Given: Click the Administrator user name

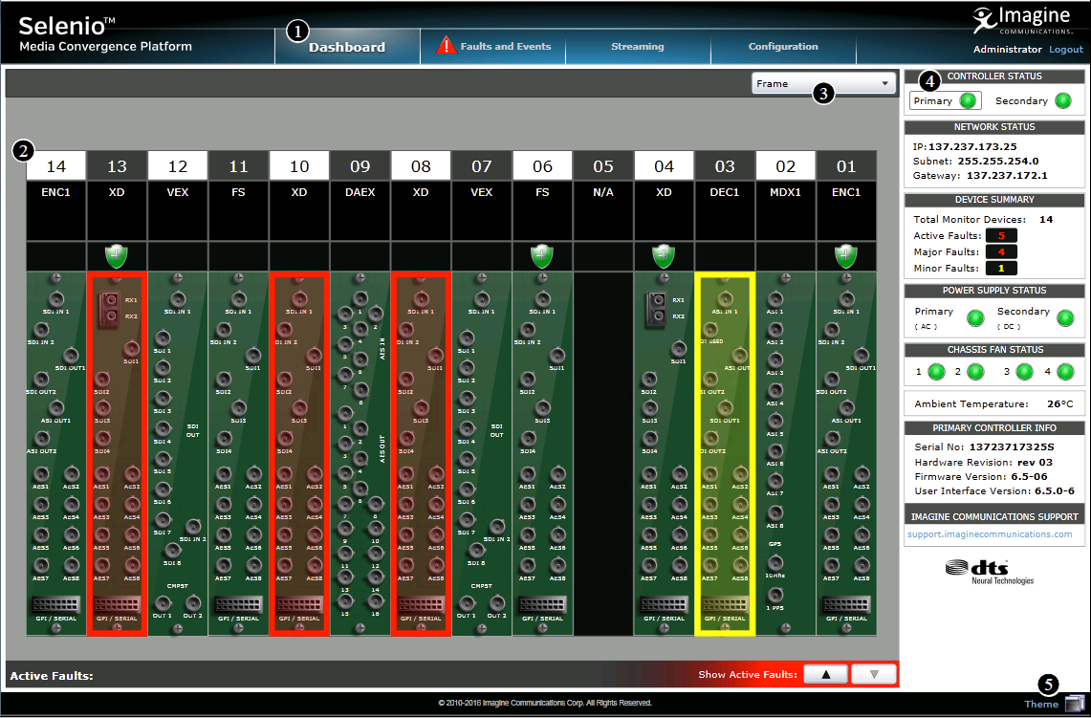Looking at the screenshot, I should 1008,50.
